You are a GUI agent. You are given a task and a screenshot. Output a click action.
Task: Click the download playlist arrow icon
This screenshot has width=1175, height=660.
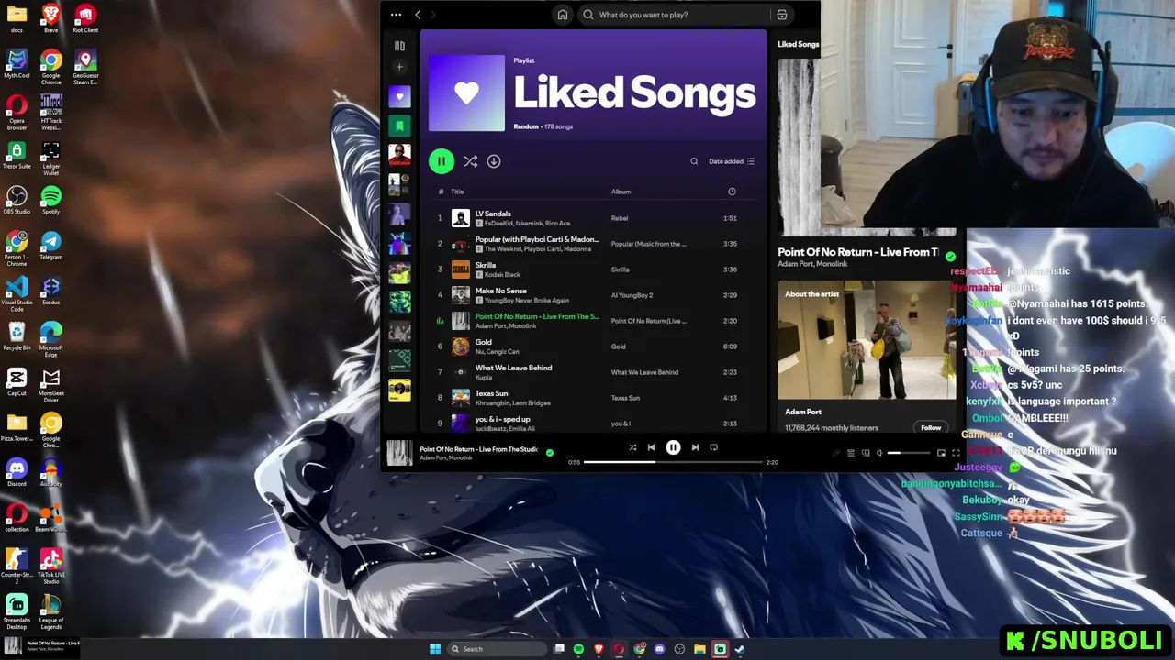coord(494,161)
